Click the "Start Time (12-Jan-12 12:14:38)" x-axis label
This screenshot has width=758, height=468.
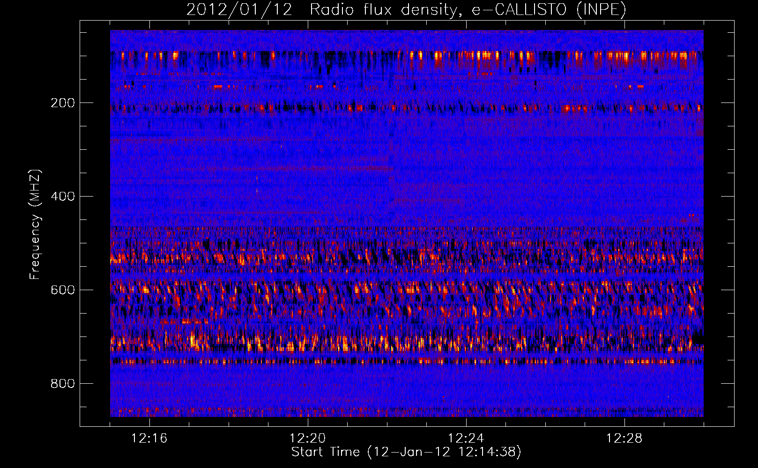pos(406,452)
